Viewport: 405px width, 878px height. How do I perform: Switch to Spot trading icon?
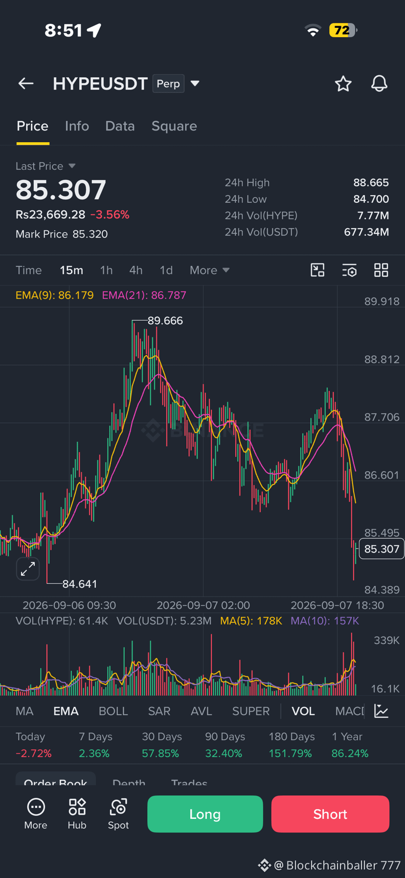(118, 813)
